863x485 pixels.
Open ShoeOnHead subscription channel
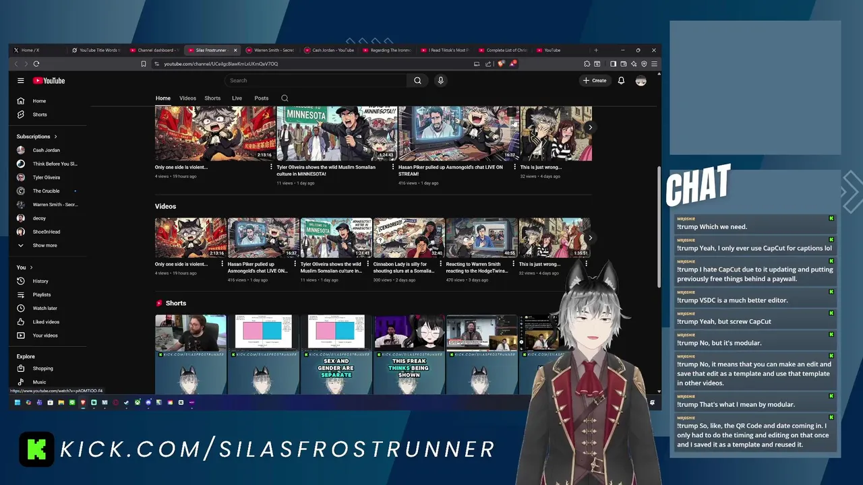[47, 232]
